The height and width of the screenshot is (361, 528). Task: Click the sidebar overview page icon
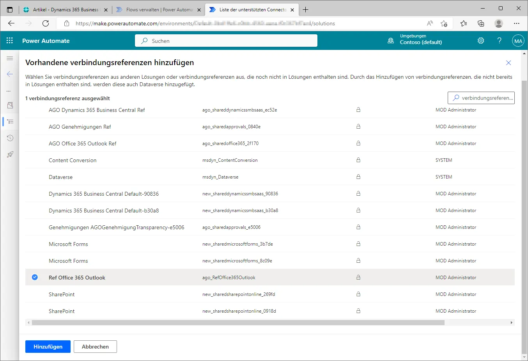[10, 105]
